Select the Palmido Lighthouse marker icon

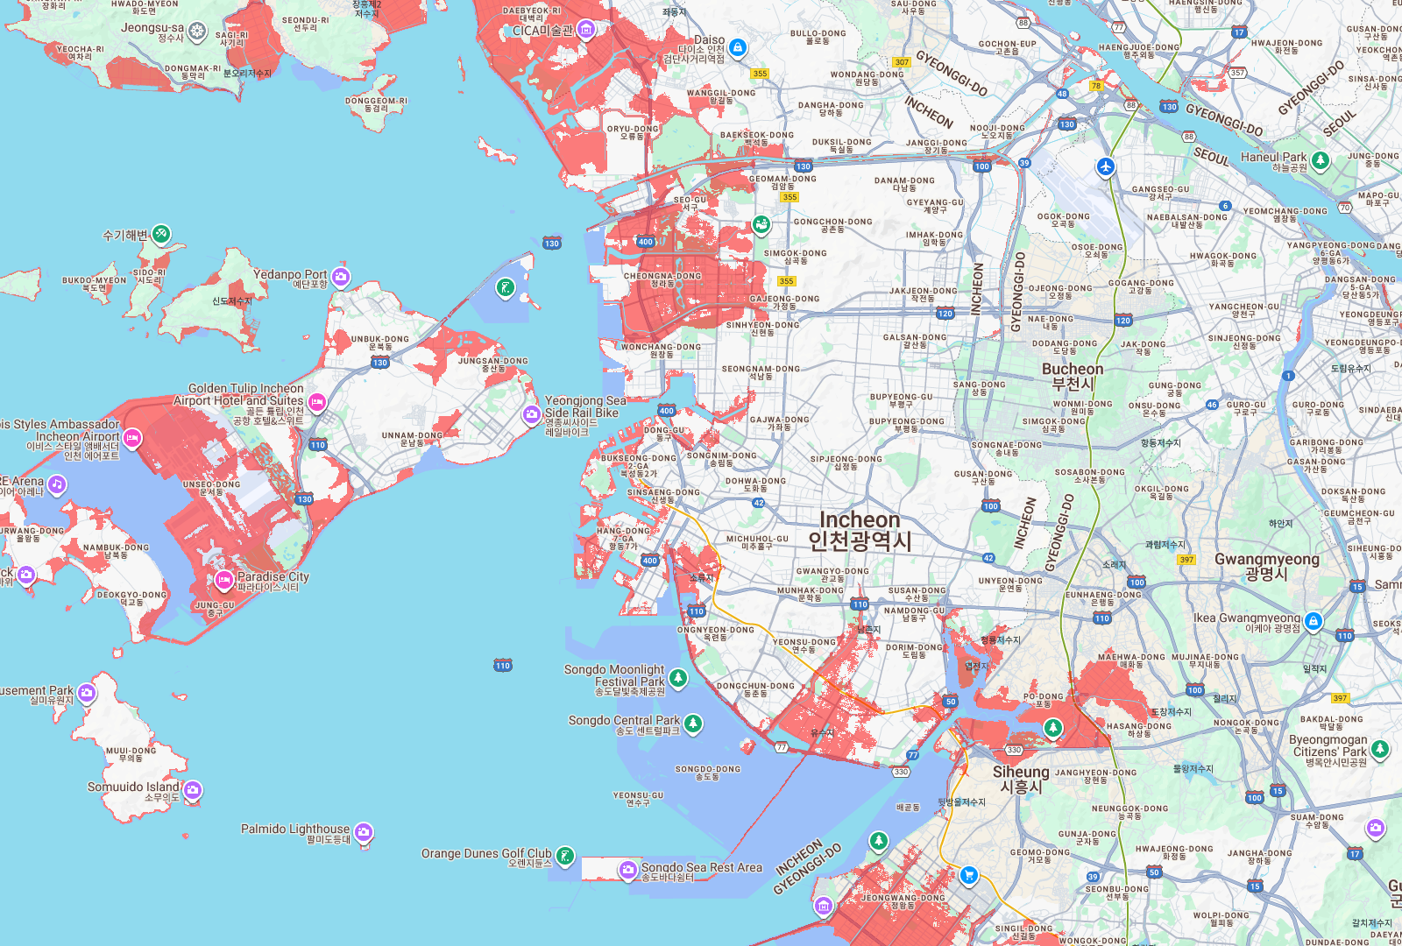pyautogui.click(x=364, y=832)
